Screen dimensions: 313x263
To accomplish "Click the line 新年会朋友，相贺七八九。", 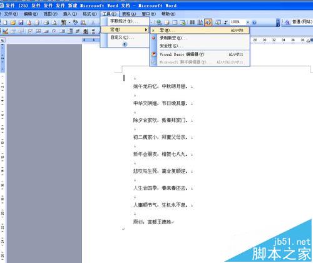I will tap(160, 154).
